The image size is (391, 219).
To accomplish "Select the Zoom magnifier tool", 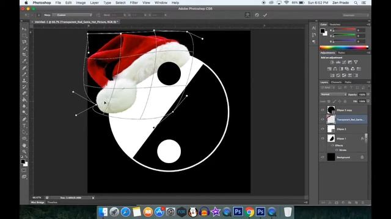I will [24, 151].
